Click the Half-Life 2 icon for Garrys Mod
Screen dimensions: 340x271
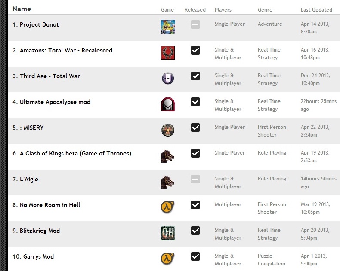pyautogui.click(x=167, y=259)
